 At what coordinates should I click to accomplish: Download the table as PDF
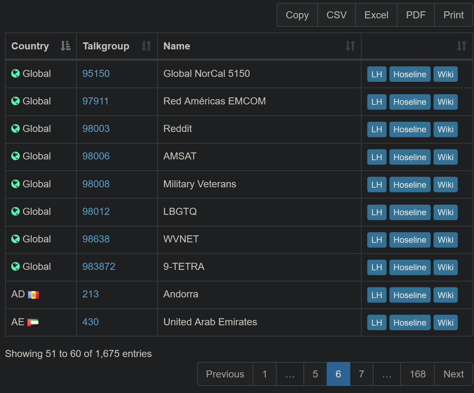click(x=415, y=15)
